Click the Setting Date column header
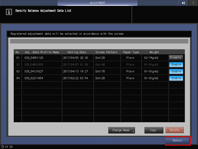 (77, 52)
